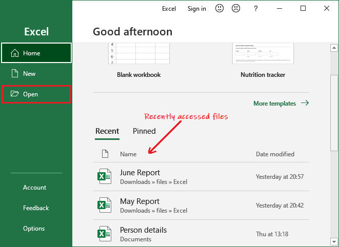
Task: Click the Documents path under Person details
Action: (x=136, y=239)
